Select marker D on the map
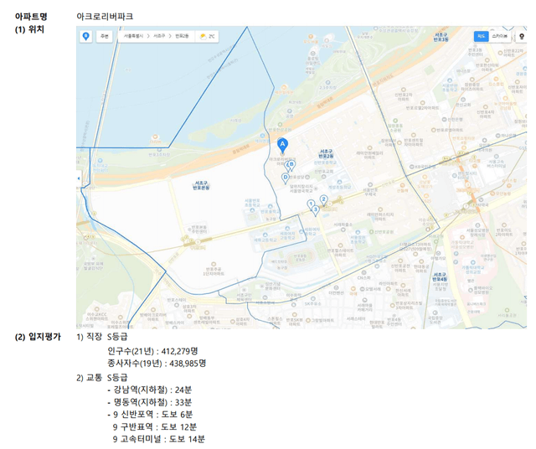 (x=286, y=178)
